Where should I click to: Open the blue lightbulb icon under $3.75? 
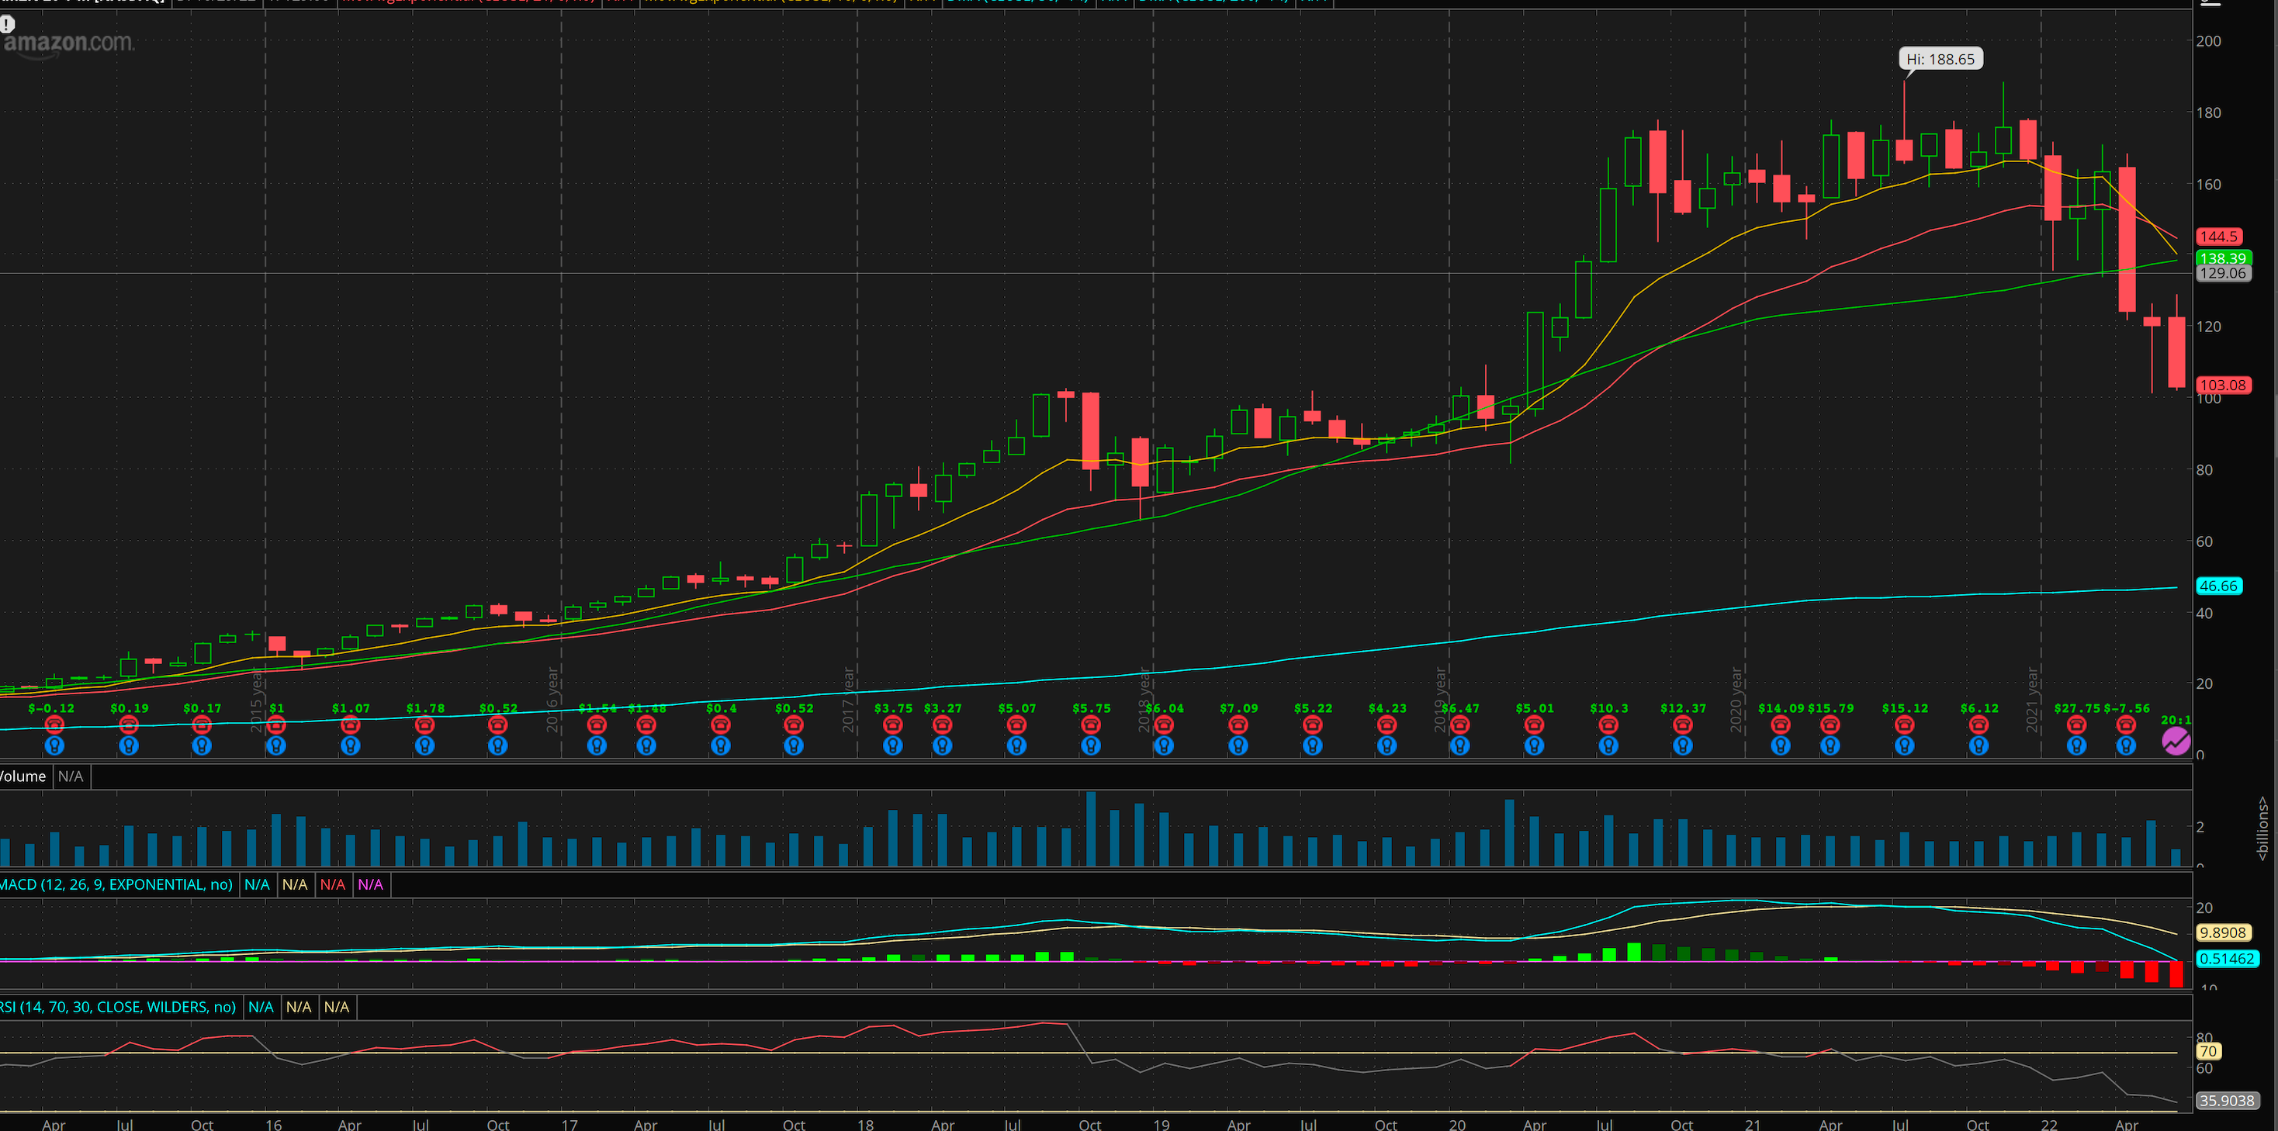tap(892, 745)
